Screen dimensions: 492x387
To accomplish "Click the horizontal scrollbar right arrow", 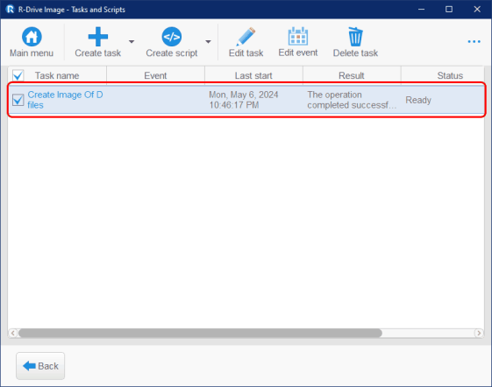I will tap(479, 333).
